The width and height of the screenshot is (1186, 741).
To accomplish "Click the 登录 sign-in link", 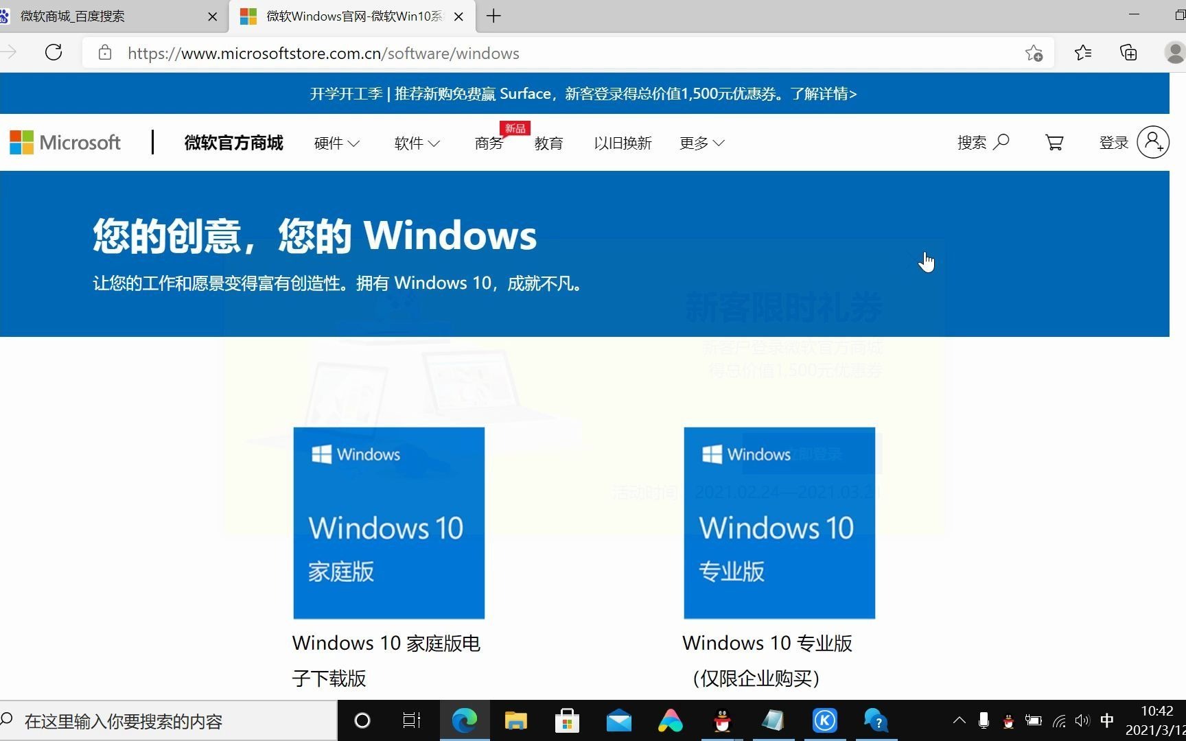I will pyautogui.click(x=1114, y=142).
